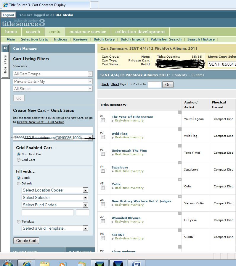Open Microsoft Word from the taskbar
This screenshot has height=266, width=236.
point(137,263)
